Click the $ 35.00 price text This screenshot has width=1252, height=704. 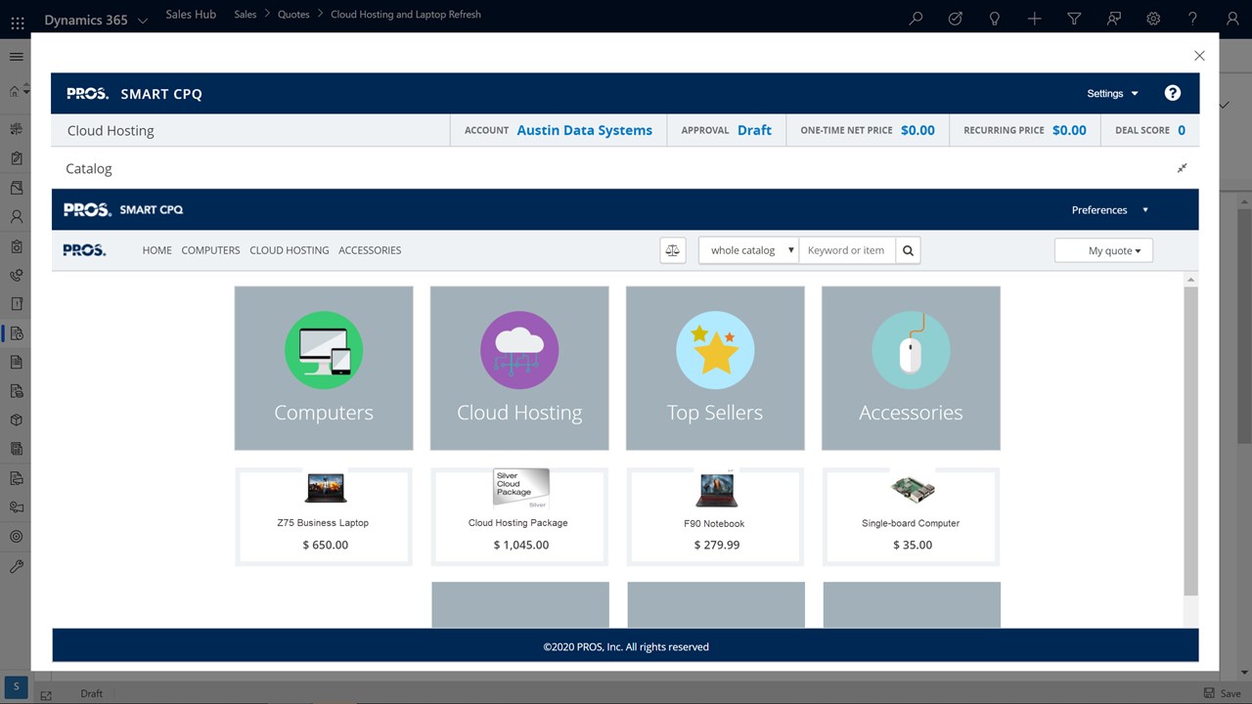coord(913,545)
